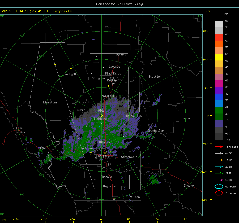The image size is (239, 223).
Task: Click the Vulcan town label
Action: point(135,197)
